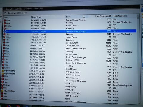This screenshot has height=107, width=143.
Task: Click event ID 10016
Action: (x=108, y=61)
